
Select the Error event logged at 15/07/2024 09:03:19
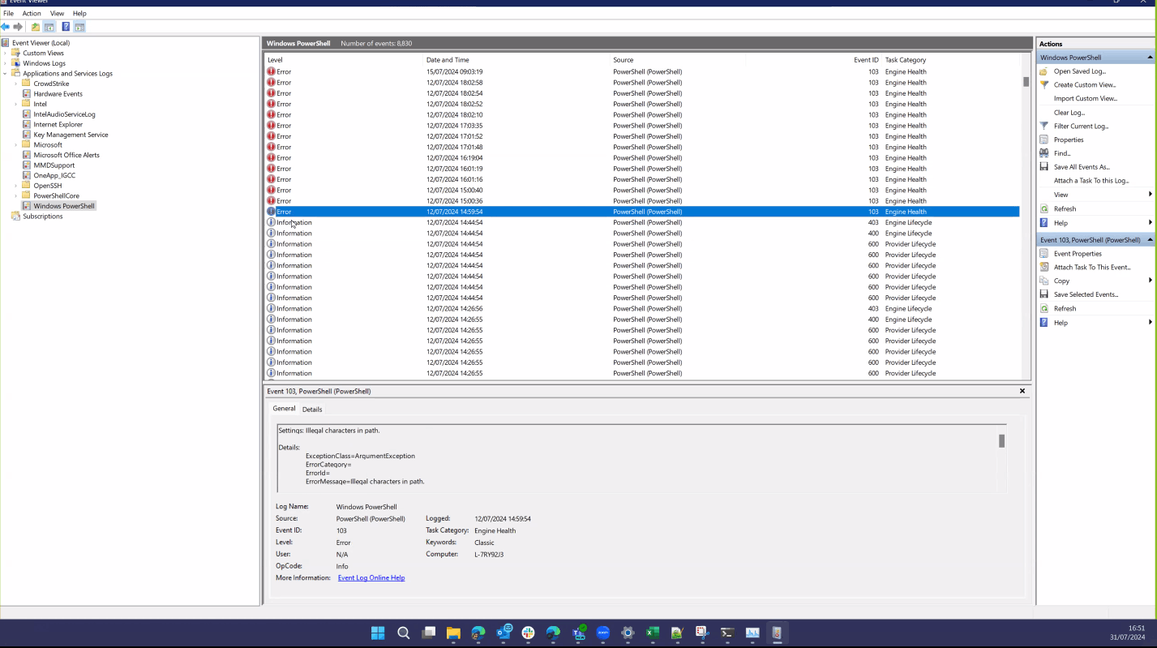click(642, 71)
